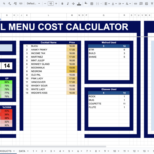Switch to the PRODUCTS sheet tab
Screen dimensions: 154x154
[6, 151]
